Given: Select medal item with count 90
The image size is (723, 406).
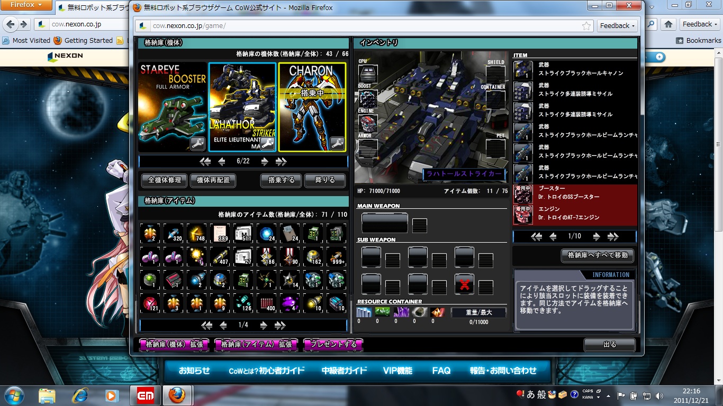Looking at the screenshot, I should 290,256.
